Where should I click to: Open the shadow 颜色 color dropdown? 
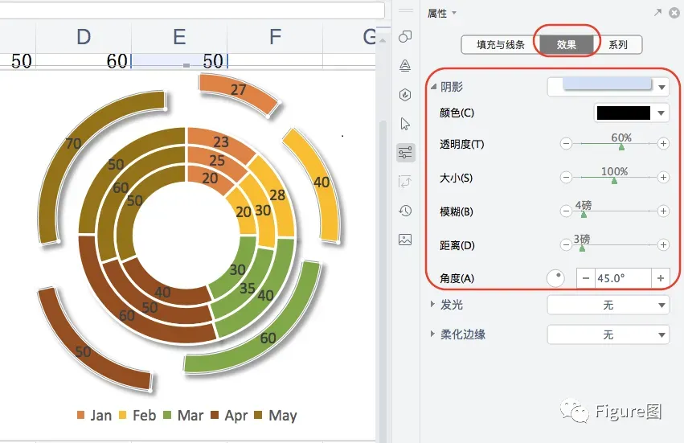click(x=661, y=113)
